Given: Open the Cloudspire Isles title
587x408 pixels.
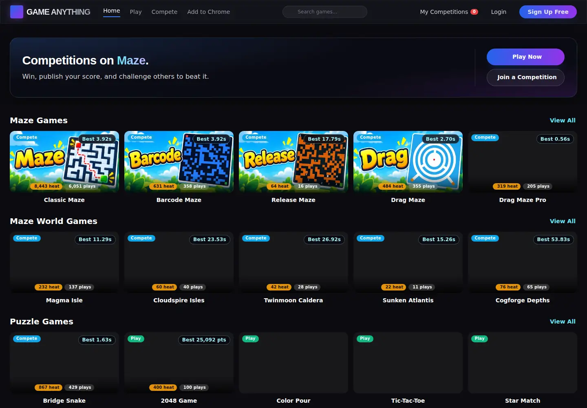Looking at the screenshot, I should [179, 300].
